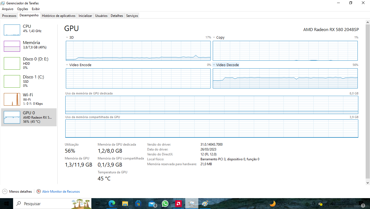Open the Windows Start menu
Viewport: 370px width, 209px height.
[x=6, y=204]
